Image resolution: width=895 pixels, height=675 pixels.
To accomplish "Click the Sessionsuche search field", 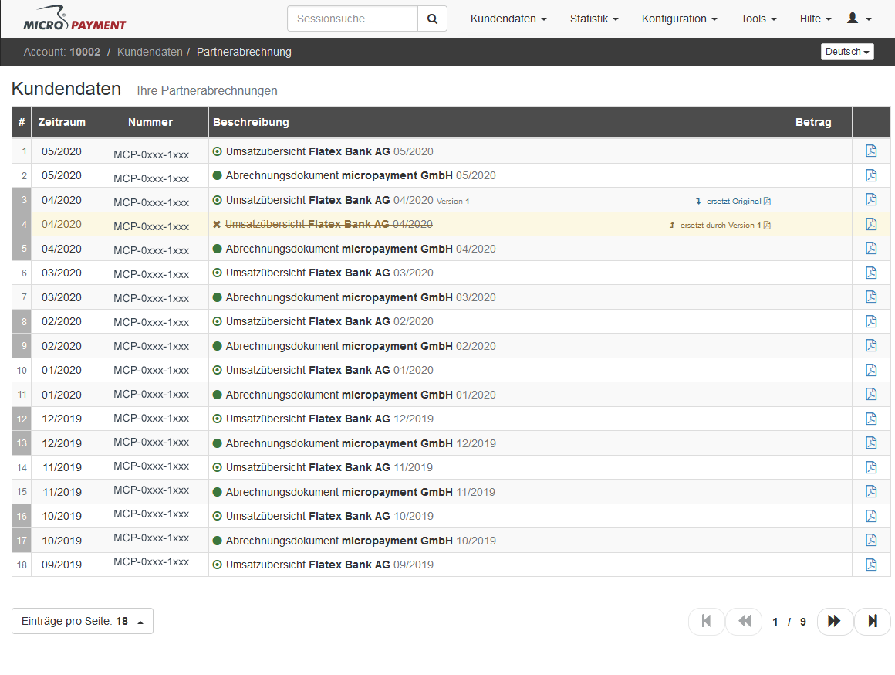I will pyautogui.click(x=353, y=19).
